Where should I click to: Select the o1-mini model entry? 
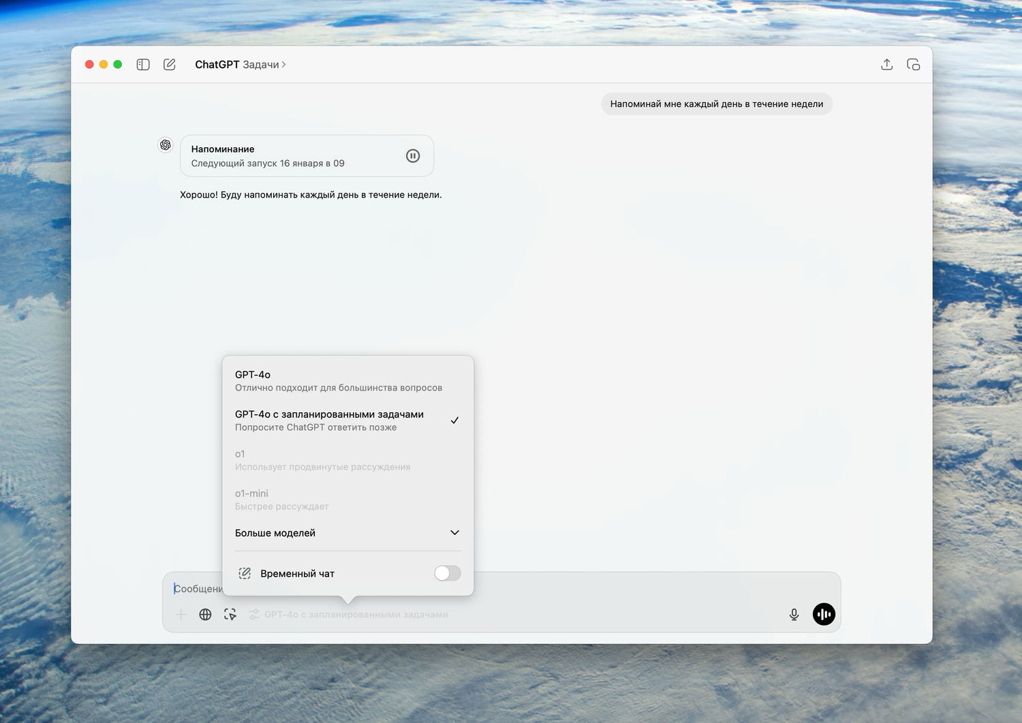347,499
